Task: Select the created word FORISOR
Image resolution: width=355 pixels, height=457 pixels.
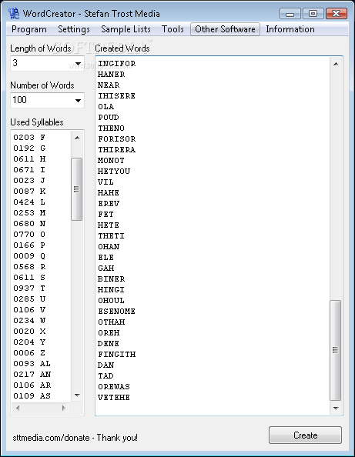Action: point(117,139)
